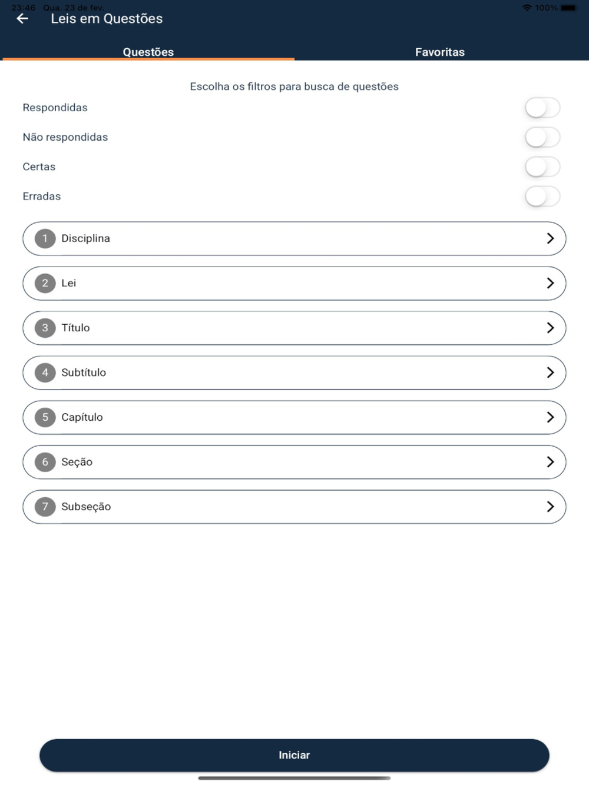Click the number 6 badge beside Seção
The width and height of the screenshot is (589, 785).
pos(45,462)
